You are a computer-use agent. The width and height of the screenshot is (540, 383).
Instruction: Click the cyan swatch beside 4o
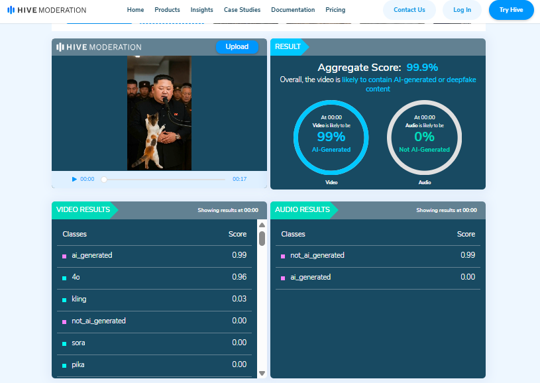coord(64,278)
